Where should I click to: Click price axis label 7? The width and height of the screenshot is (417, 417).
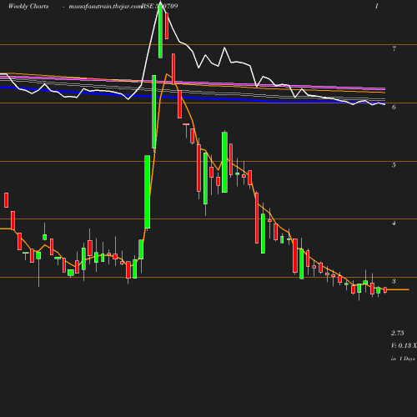coord(394,48)
